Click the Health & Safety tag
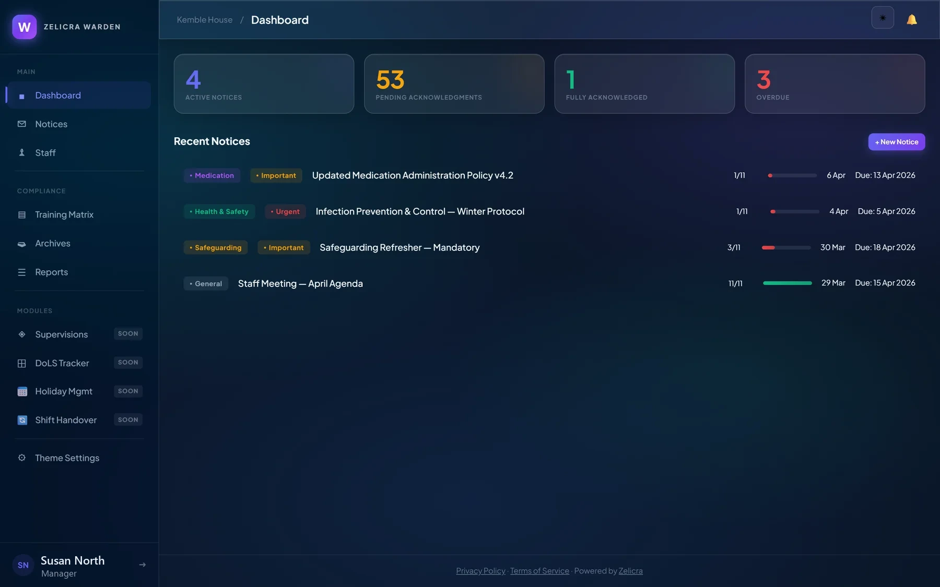This screenshot has width=940, height=587. click(219, 211)
